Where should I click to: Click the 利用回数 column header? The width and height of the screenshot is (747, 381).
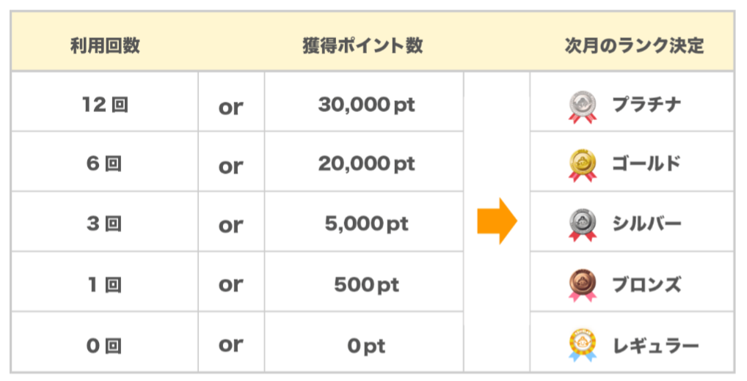click(105, 45)
